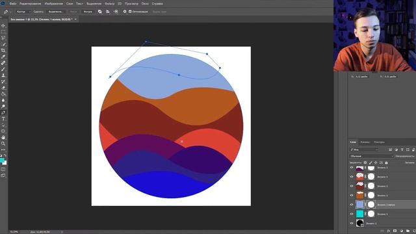Toggle Quick Mask mode
416x234 pixels.
3,169
